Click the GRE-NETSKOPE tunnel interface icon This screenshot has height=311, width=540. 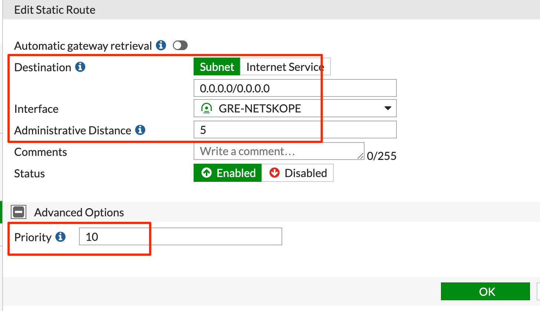pos(206,108)
